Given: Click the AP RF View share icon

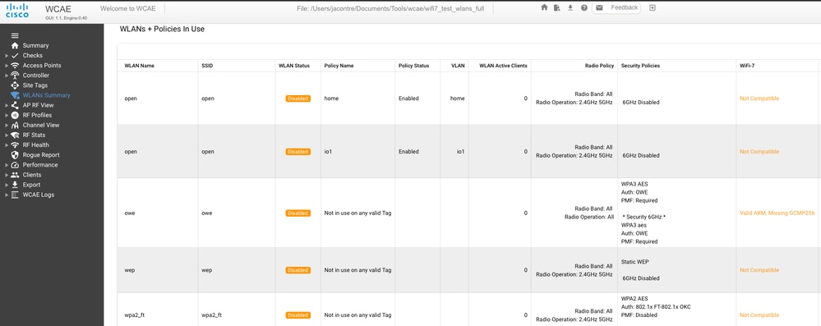Looking at the screenshot, I should [15, 105].
